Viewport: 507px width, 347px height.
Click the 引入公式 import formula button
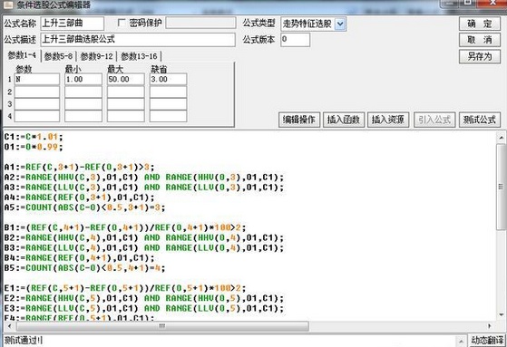[434, 120]
